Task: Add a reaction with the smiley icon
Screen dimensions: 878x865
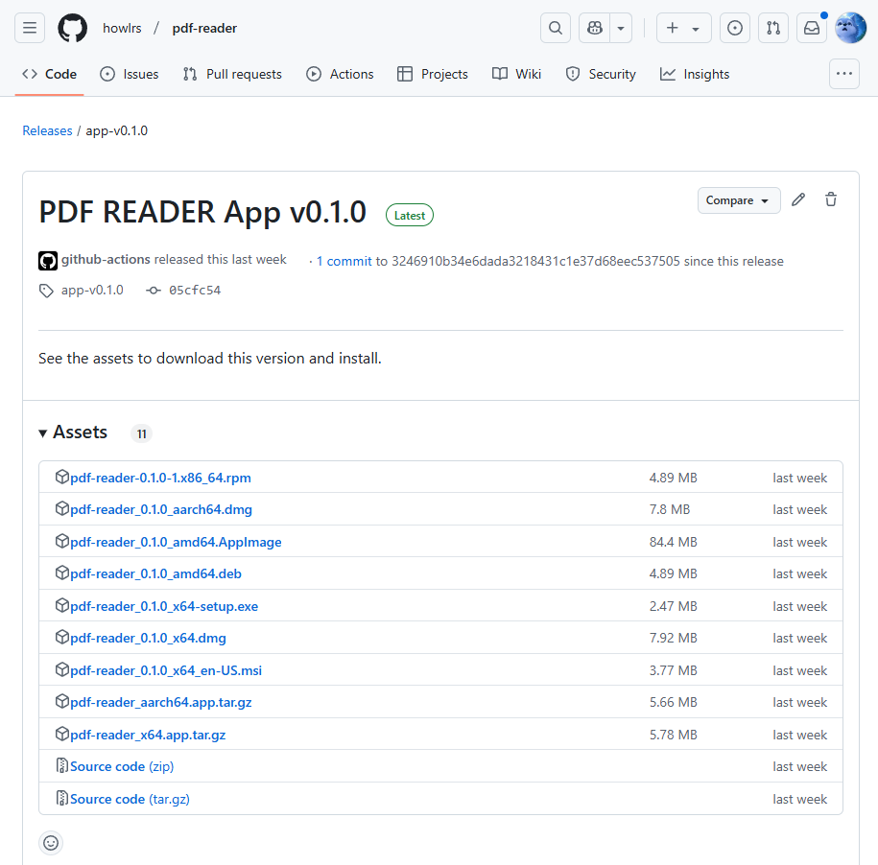Action: [50, 842]
